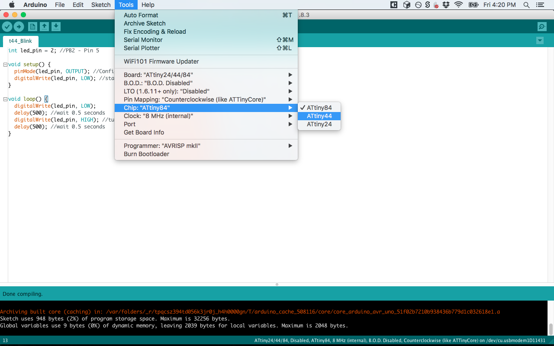Click the code line 'int led_pin = 2'
554x346 pixels.
pyautogui.click(x=54, y=51)
